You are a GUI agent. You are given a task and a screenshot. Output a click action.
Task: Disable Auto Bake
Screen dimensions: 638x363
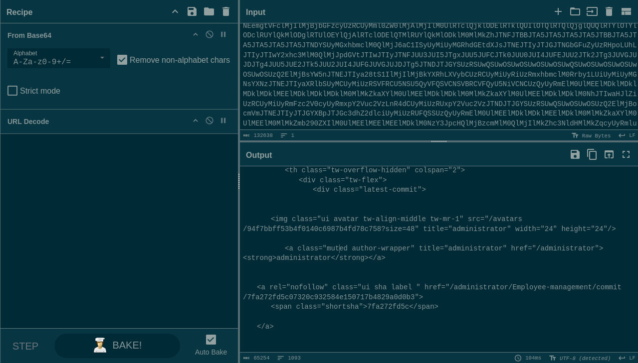click(x=211, y=340)
